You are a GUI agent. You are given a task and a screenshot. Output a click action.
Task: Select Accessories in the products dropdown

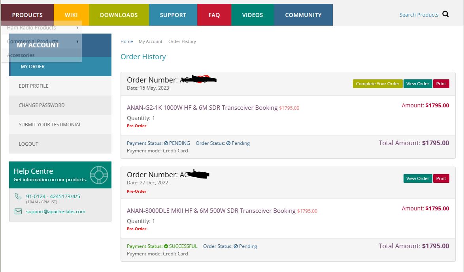click(41, 55)
